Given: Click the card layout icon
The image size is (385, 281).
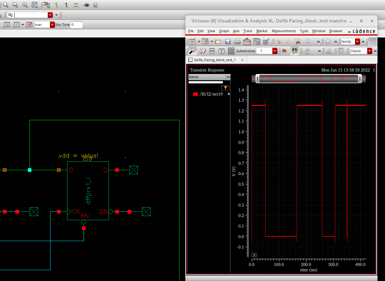Looking at the screenshot, I should click(x=202, y=51).
